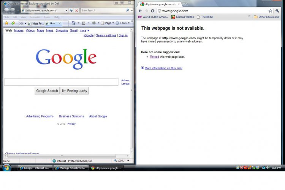Screen dimensions: 285x190
Task: Open Google more dropdown link
Action: (84, 30)
